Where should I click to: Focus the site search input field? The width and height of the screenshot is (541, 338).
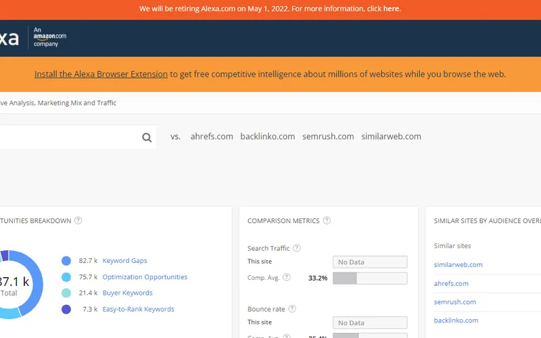78,137
